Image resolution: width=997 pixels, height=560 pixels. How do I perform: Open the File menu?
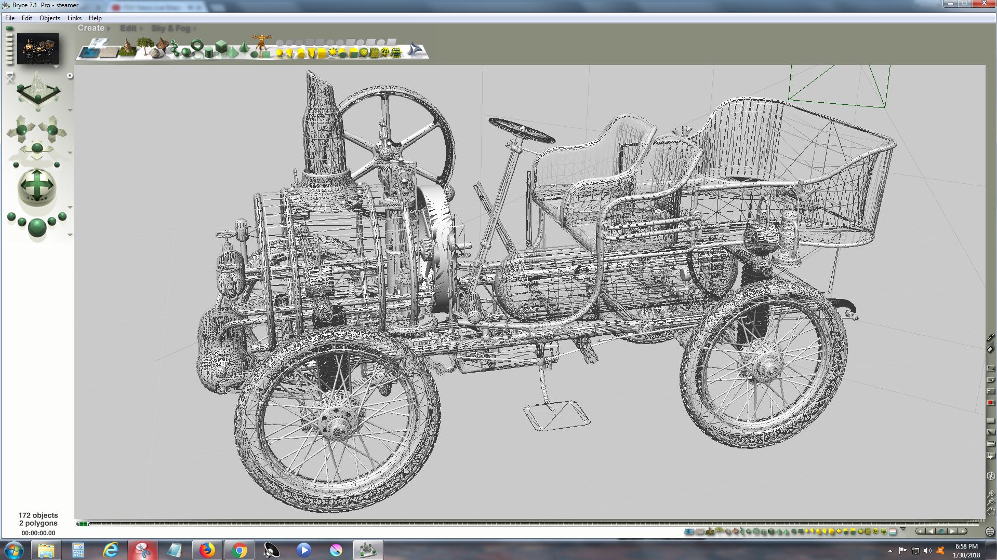point(10,18)
